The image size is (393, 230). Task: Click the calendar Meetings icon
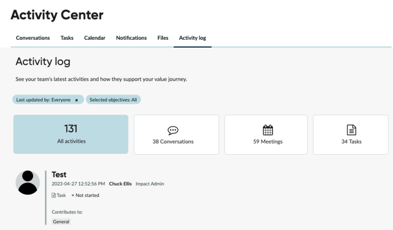point(268,130)
